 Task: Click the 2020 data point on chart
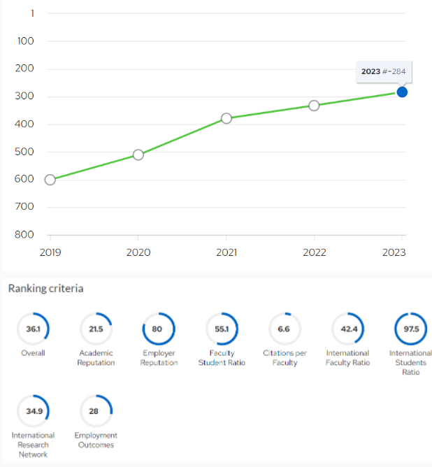click(x=138, y=155)
